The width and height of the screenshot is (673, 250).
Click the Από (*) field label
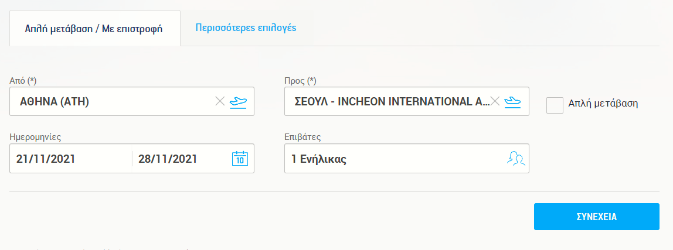tap(28, 80)
